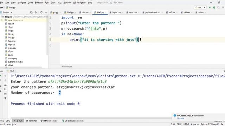This screenshot has height=126, width=225.
Task: Run with coverage from the top toolbar
Action: (219, 7)
